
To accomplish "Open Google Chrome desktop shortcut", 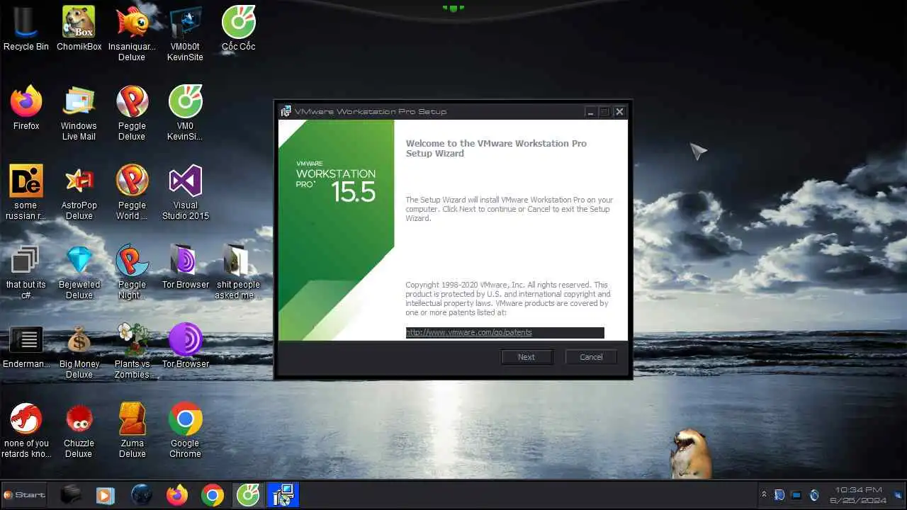I will 185,431.
